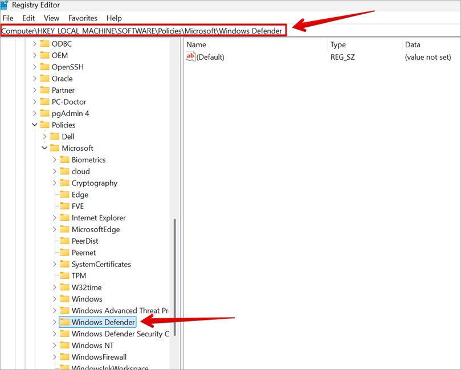Click the TPM folder icon
Screen dimensions: 461x370
pyautogui.click(x=64, y=276)
